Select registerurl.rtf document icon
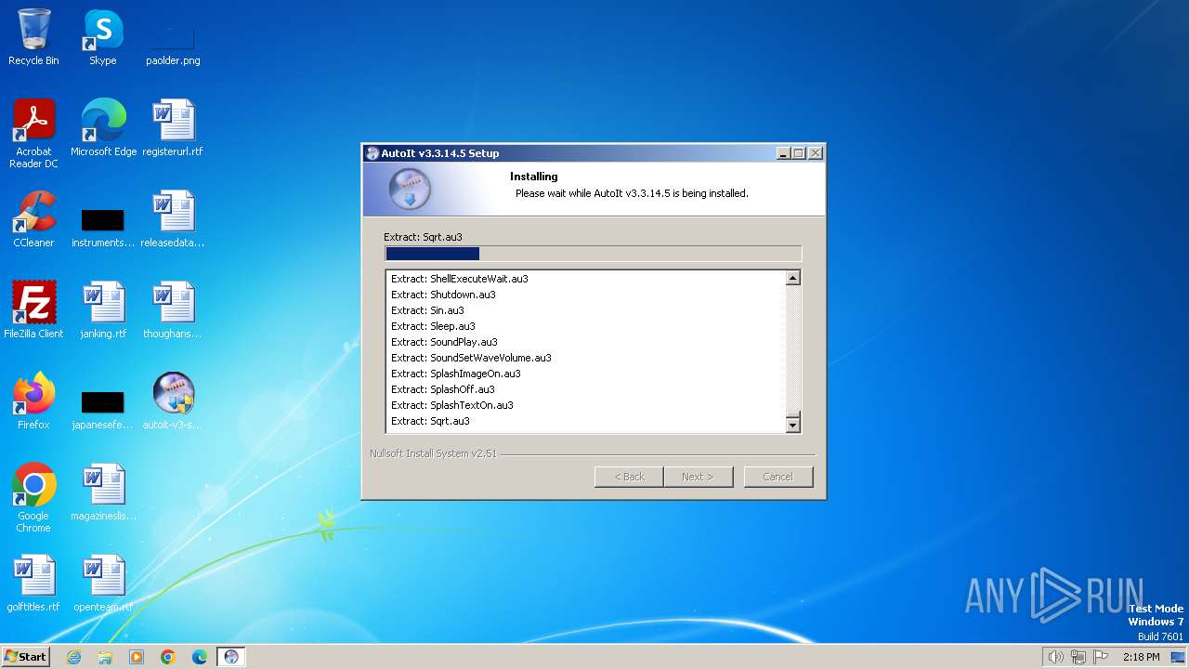 [x=173, y=127]
